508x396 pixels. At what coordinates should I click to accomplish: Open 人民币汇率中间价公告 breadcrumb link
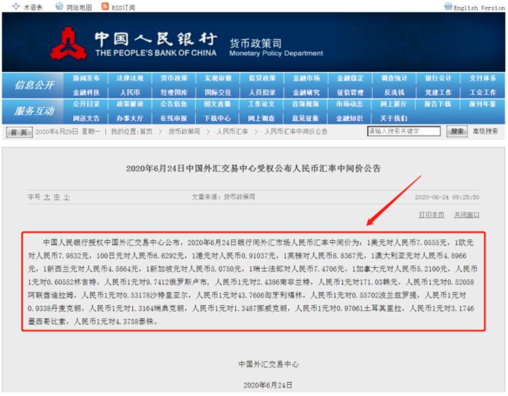point(296,131)
